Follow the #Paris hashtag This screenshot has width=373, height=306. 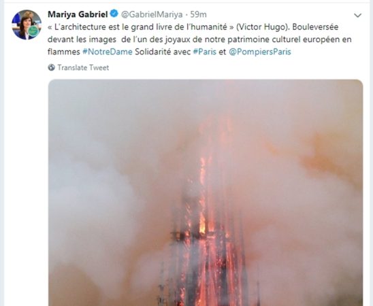(205, 52)
